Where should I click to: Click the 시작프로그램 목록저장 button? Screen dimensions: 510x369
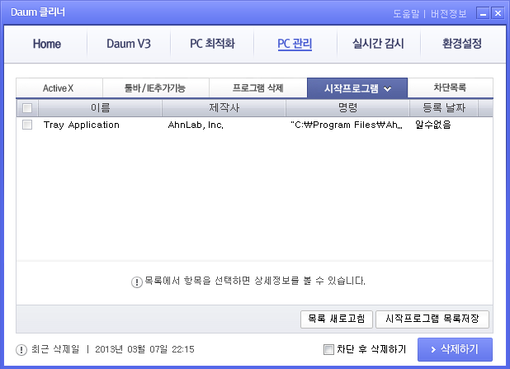pyautogui.click(x=432, y=319)
